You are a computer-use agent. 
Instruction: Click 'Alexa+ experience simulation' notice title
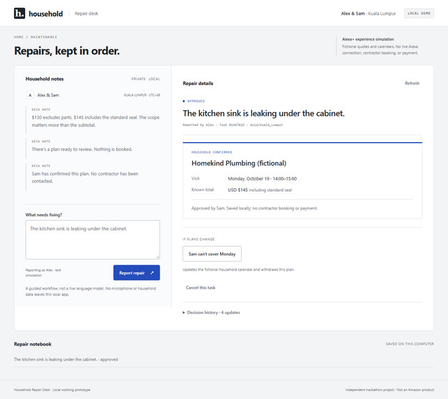point(368,39)
